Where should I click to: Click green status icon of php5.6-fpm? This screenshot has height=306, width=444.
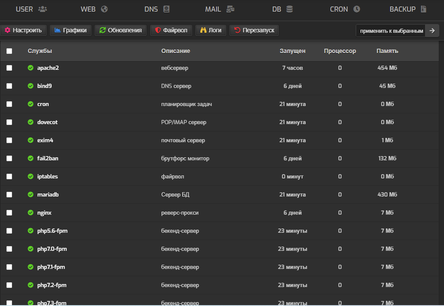pyautogui.click(x=31, y=231)
